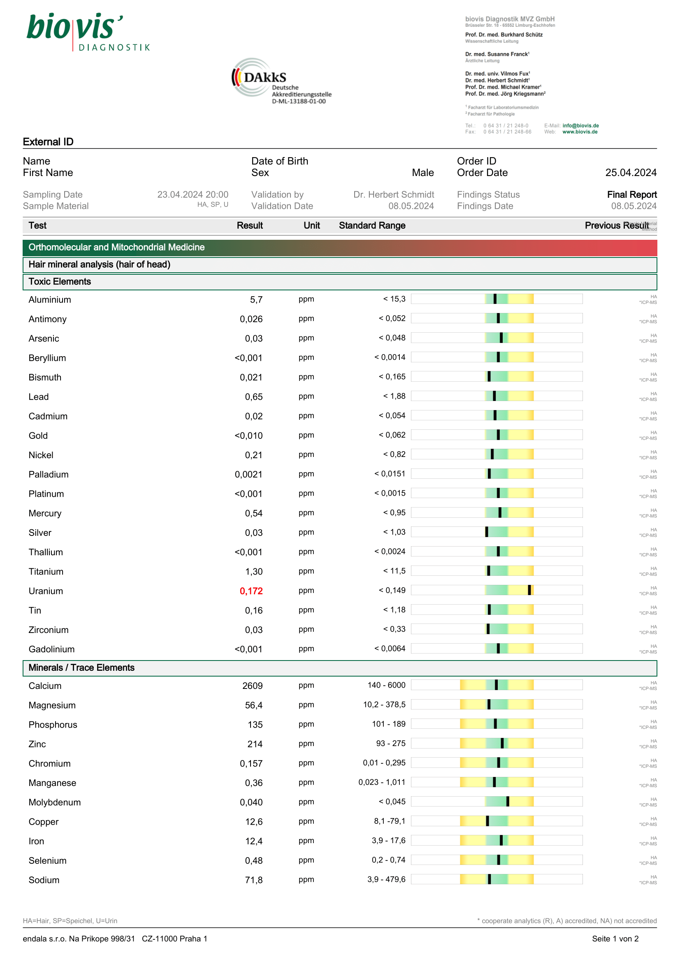Click the Uranium range indicator bar
This screenshot has width=680, height=962.
[497, 590]
